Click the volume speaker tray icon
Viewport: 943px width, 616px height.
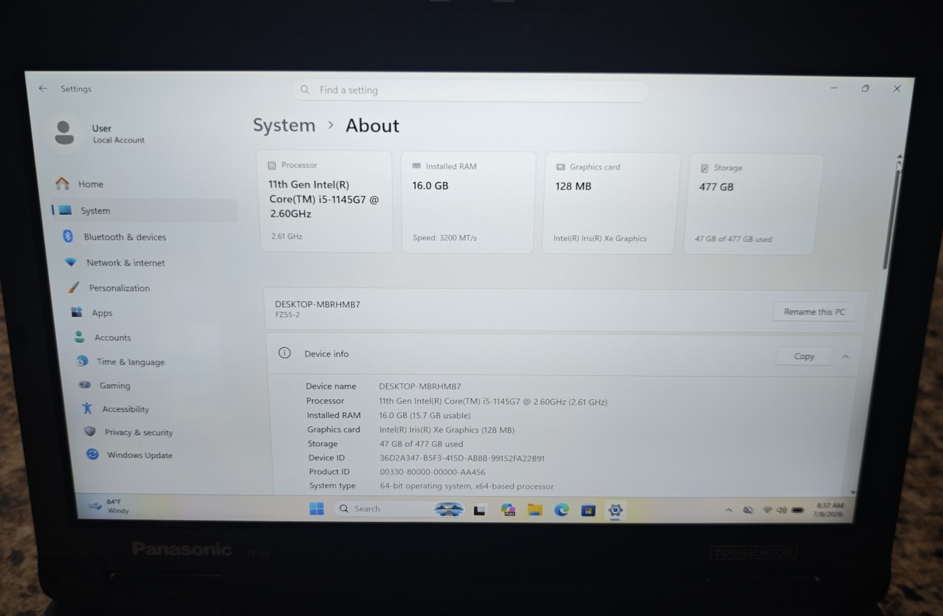[782, 510]
